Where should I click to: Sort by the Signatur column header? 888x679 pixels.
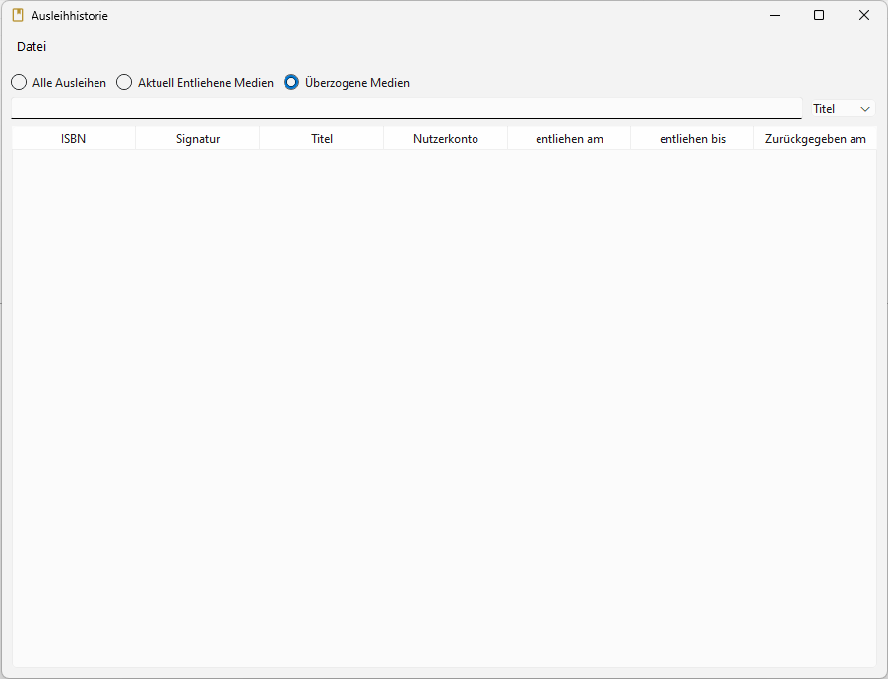click(198, 139)
